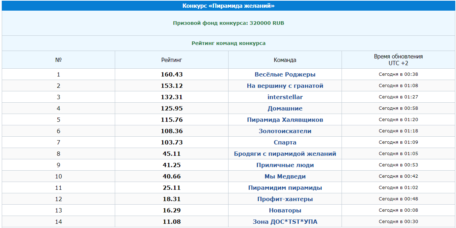
Task: Open the Домашние team page
Action: coord(285,108)
